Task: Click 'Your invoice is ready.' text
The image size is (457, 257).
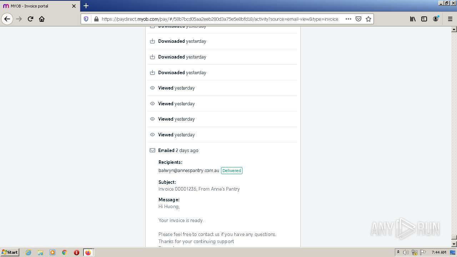Action: (181, 220)
